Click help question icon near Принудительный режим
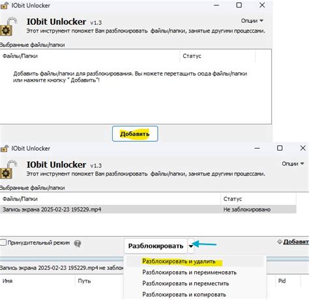The height and width of the screenshot is (300, 309). (78, 243)
